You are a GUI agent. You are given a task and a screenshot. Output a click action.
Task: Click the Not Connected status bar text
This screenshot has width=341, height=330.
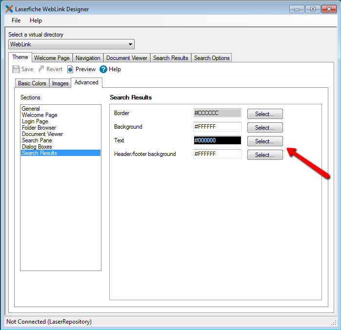[49, 322]
